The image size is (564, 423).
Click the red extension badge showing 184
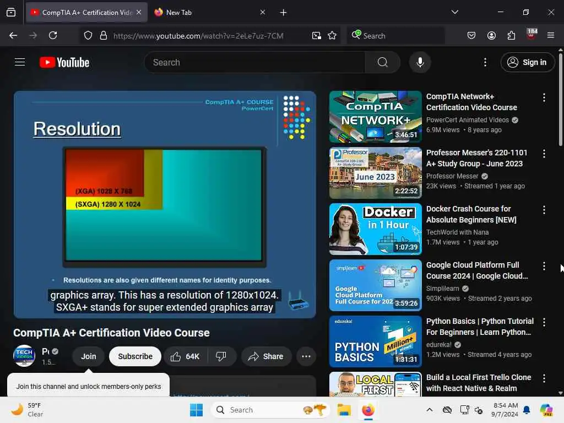[x=532, y=35]
